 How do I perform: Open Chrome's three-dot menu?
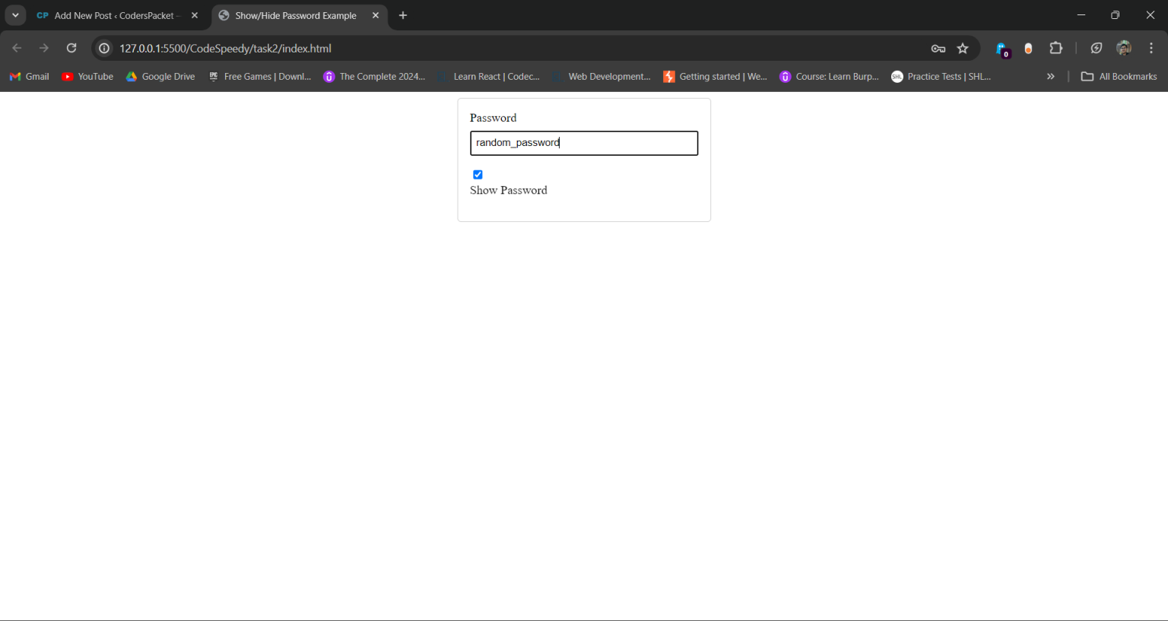1151,47
